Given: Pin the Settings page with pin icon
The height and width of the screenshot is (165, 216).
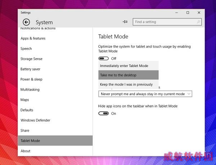Looking at the screenshot, I should tap(125, 22).
